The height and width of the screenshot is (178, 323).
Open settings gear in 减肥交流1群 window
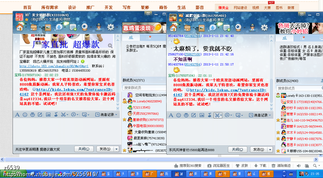[x=264, y=28]
